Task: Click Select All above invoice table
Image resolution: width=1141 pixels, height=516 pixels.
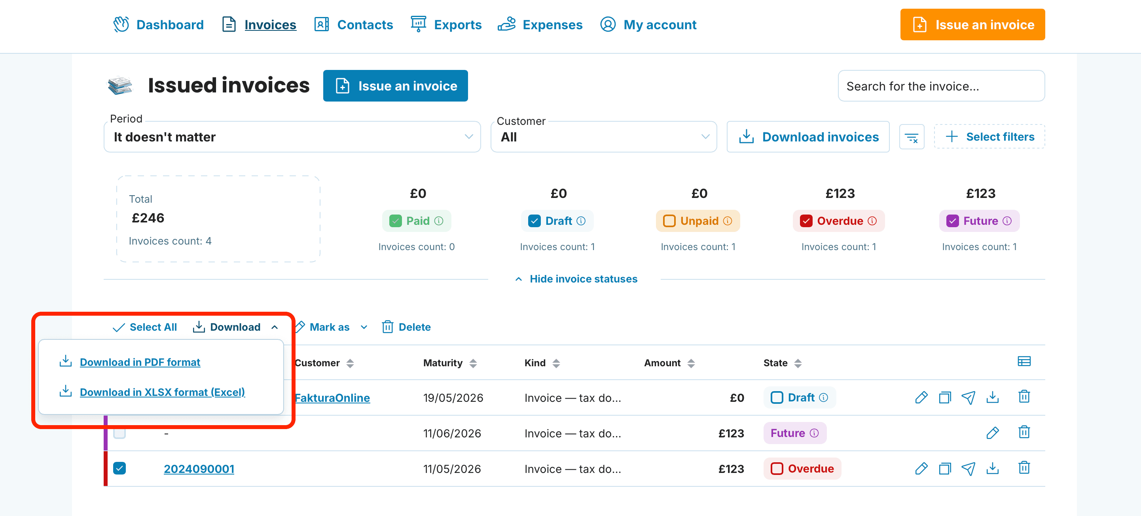Action: [x=144, y=327]
